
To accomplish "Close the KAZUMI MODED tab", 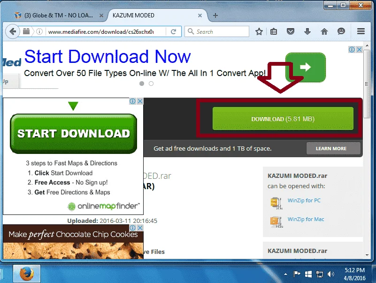I will point(200,15).
